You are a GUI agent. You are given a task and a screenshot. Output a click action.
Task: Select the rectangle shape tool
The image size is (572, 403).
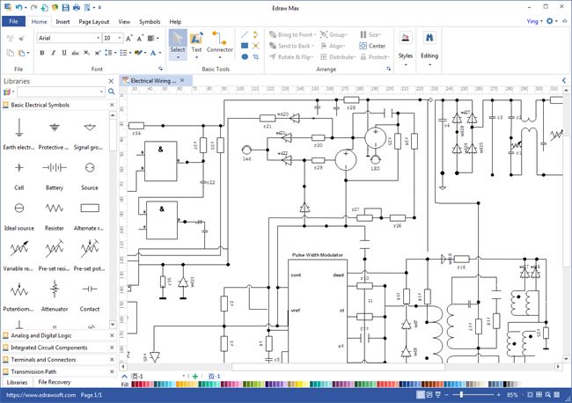point(245,46)
